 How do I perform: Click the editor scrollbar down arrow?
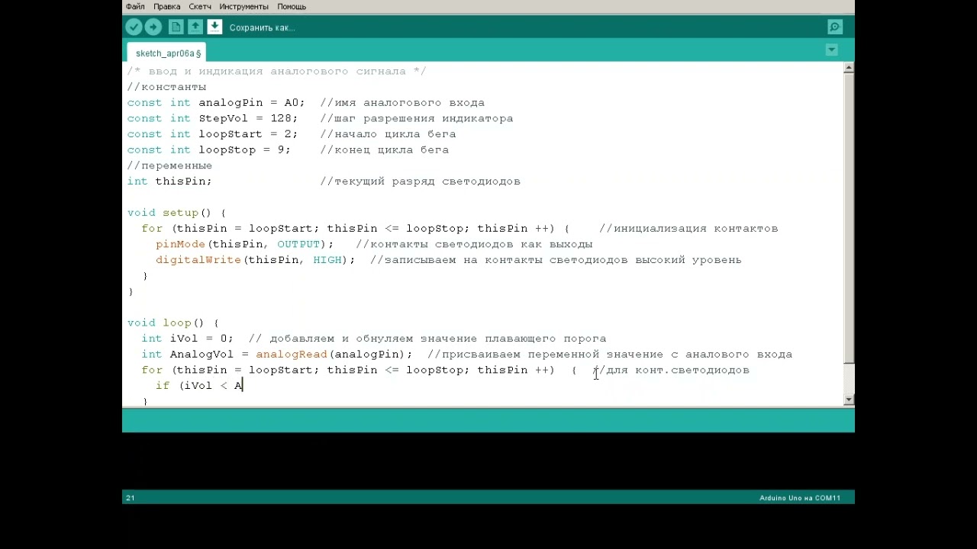[849, 400]
